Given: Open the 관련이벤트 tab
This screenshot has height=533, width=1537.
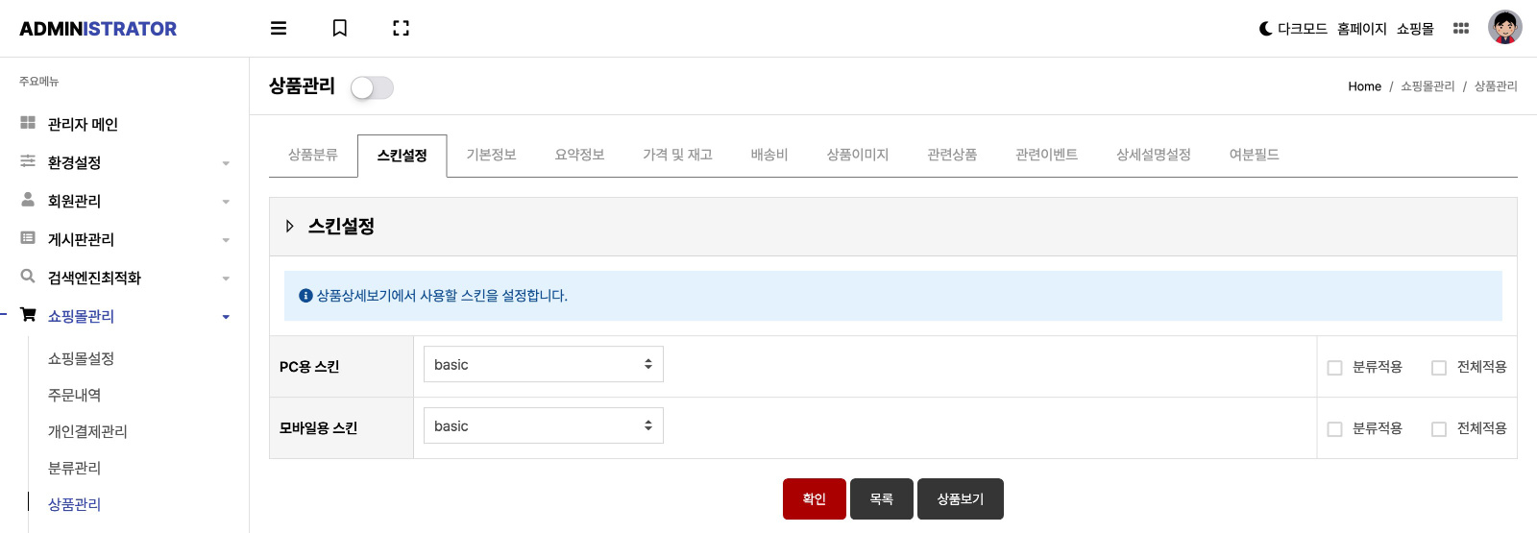Looking at the screenshot, I should coord(1046,155).
